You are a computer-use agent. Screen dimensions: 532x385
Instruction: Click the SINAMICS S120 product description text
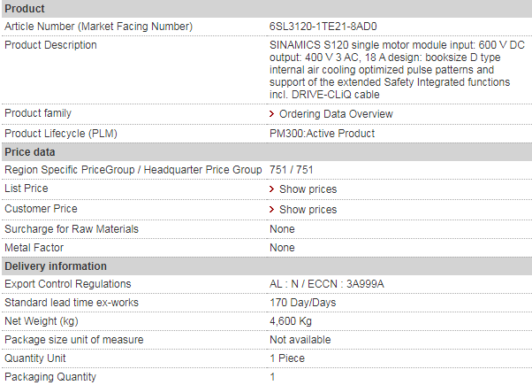(397, 70)
